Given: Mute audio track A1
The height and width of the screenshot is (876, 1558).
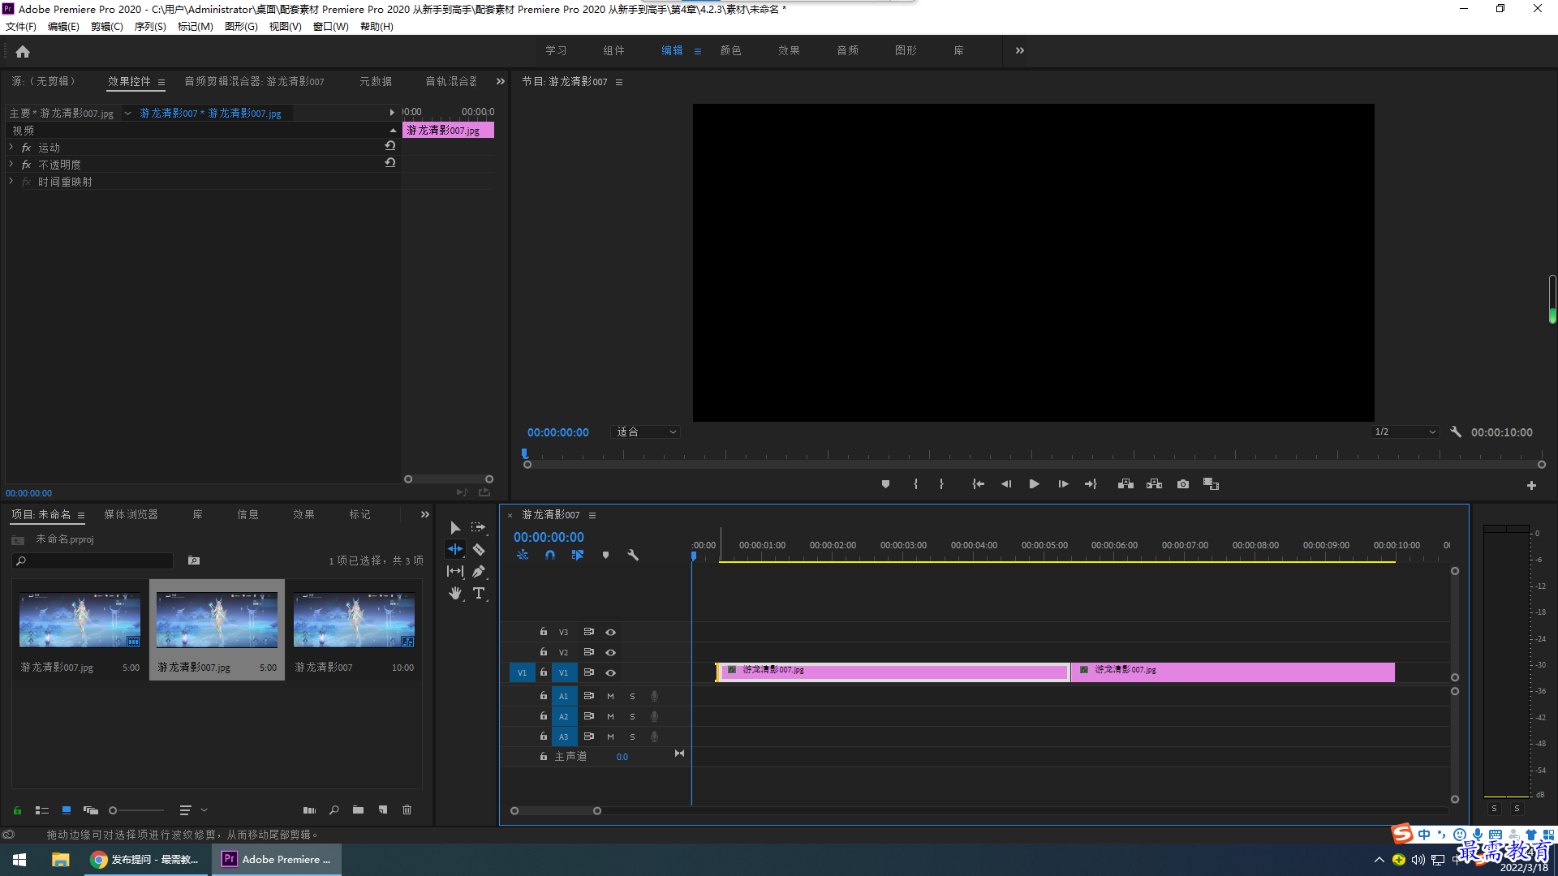Looking at the screenshot, I should 610,697.
